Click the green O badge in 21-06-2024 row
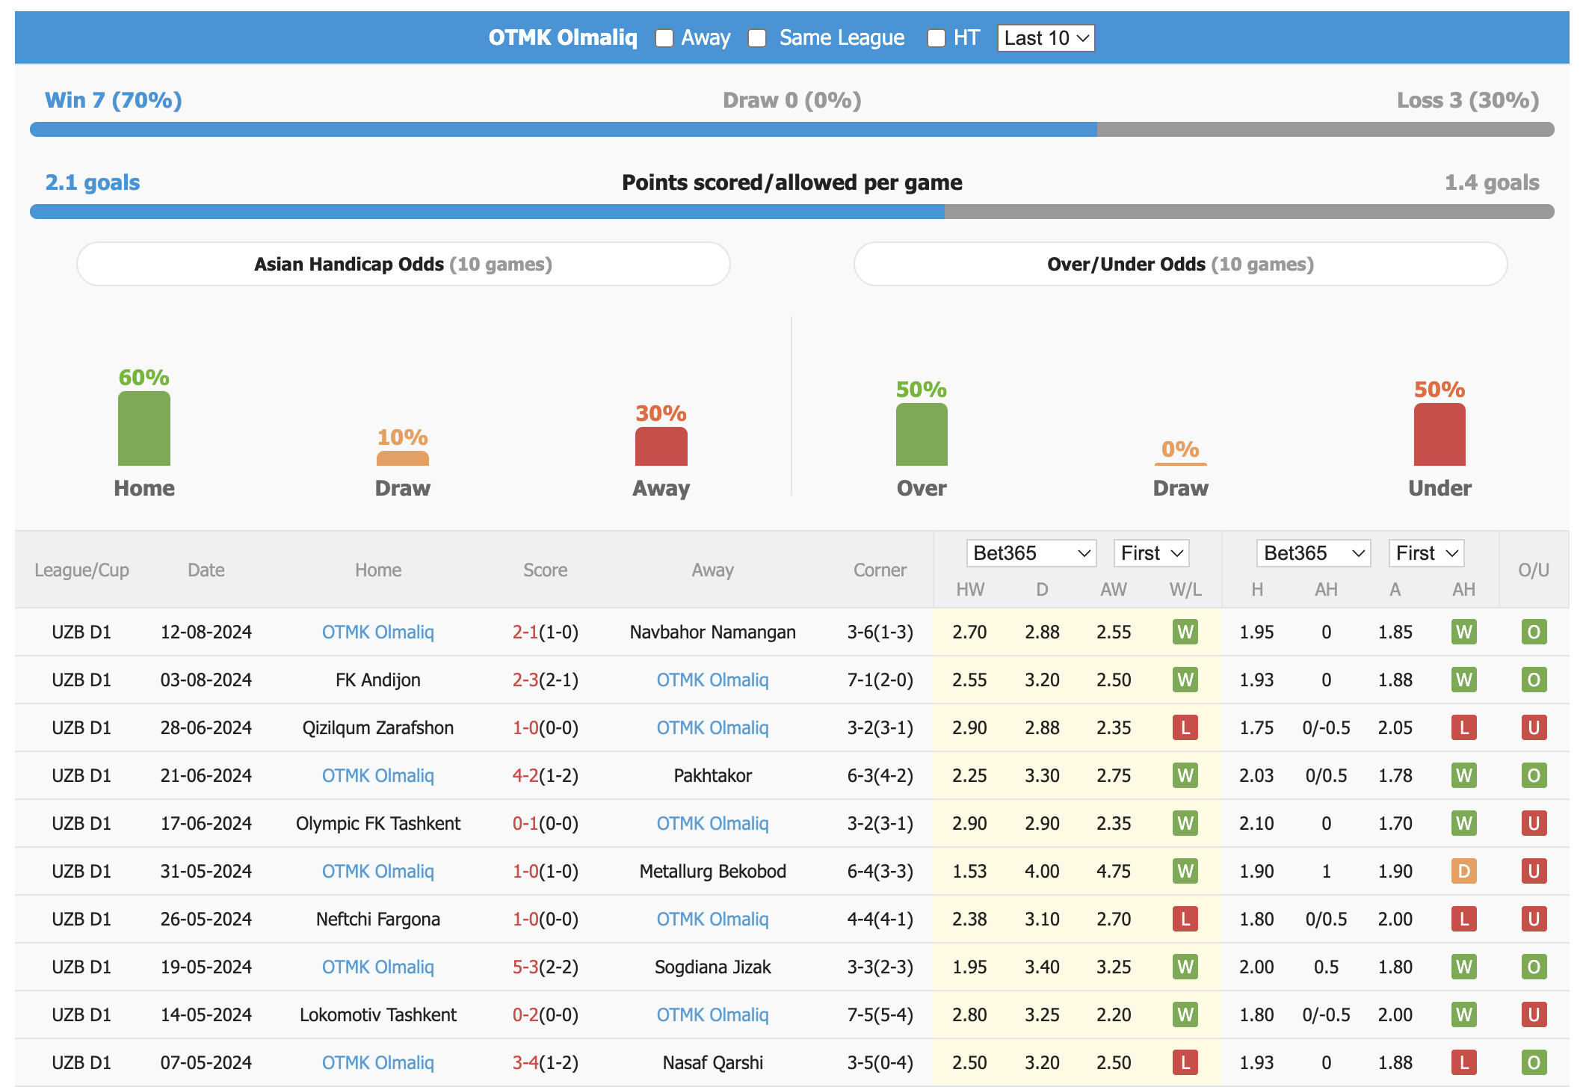1583x1087 pixels. point(1534,775)
